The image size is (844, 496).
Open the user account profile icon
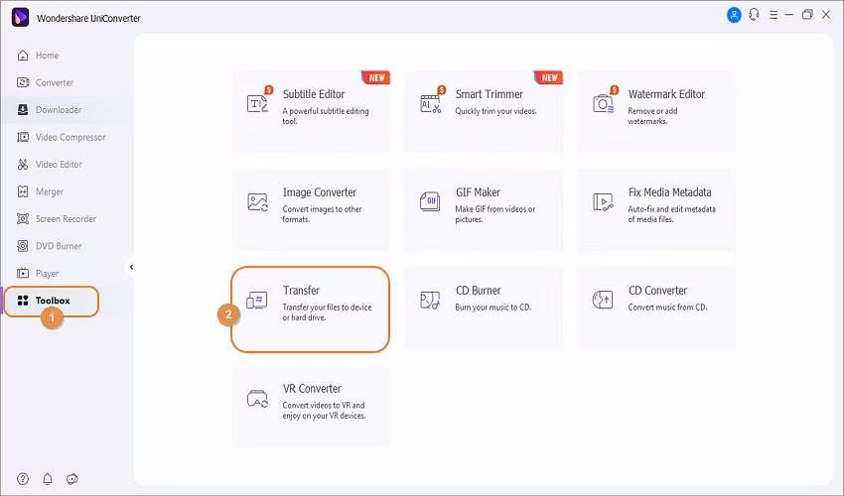coord(734,15)
